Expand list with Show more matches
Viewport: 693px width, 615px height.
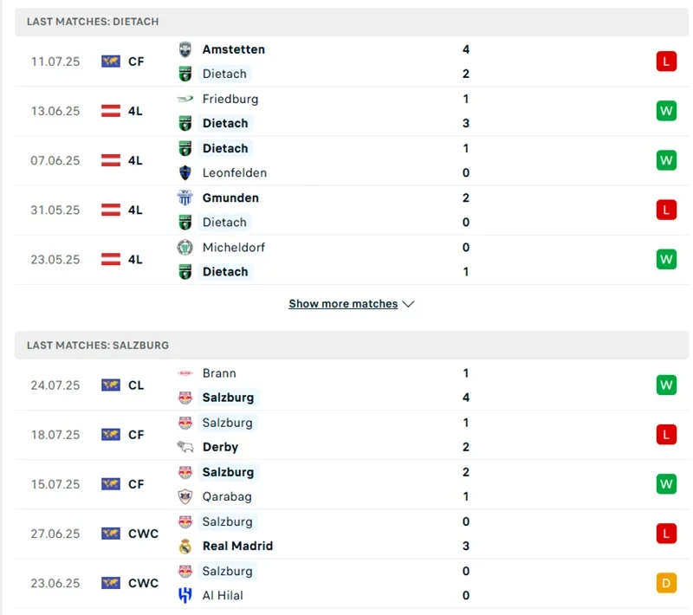pyautogui.click(x=343, y=304)
